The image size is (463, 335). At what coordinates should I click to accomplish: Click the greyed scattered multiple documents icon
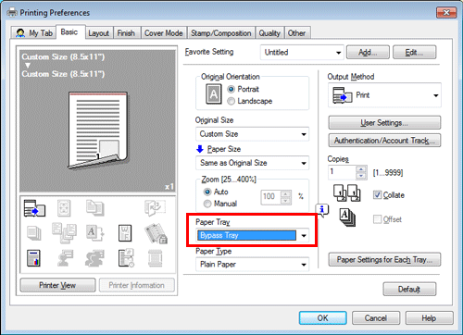64,233
